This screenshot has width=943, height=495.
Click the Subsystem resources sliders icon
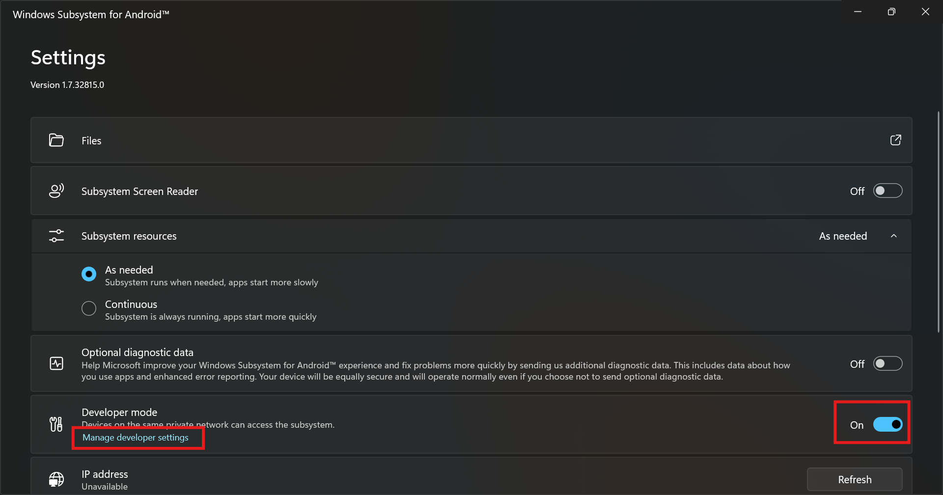tap(56, 236)
